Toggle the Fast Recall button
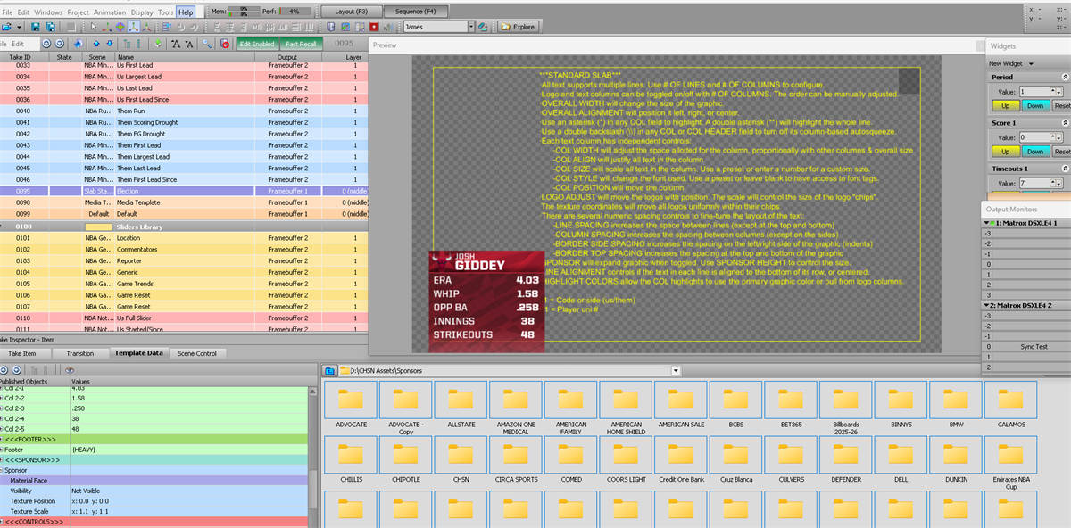The width and height of the screenshot is (1071, 528). pos(301,43)
